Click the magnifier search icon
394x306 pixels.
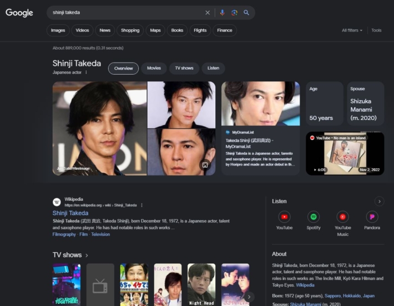click(x=246, y=13)
